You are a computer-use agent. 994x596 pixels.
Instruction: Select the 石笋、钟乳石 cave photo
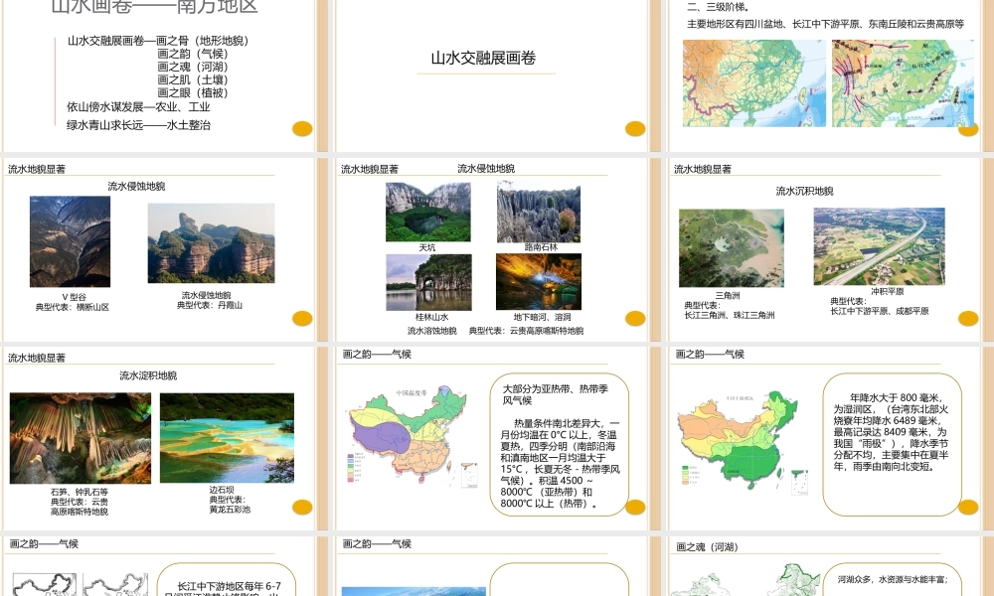[x=81, y=438]
